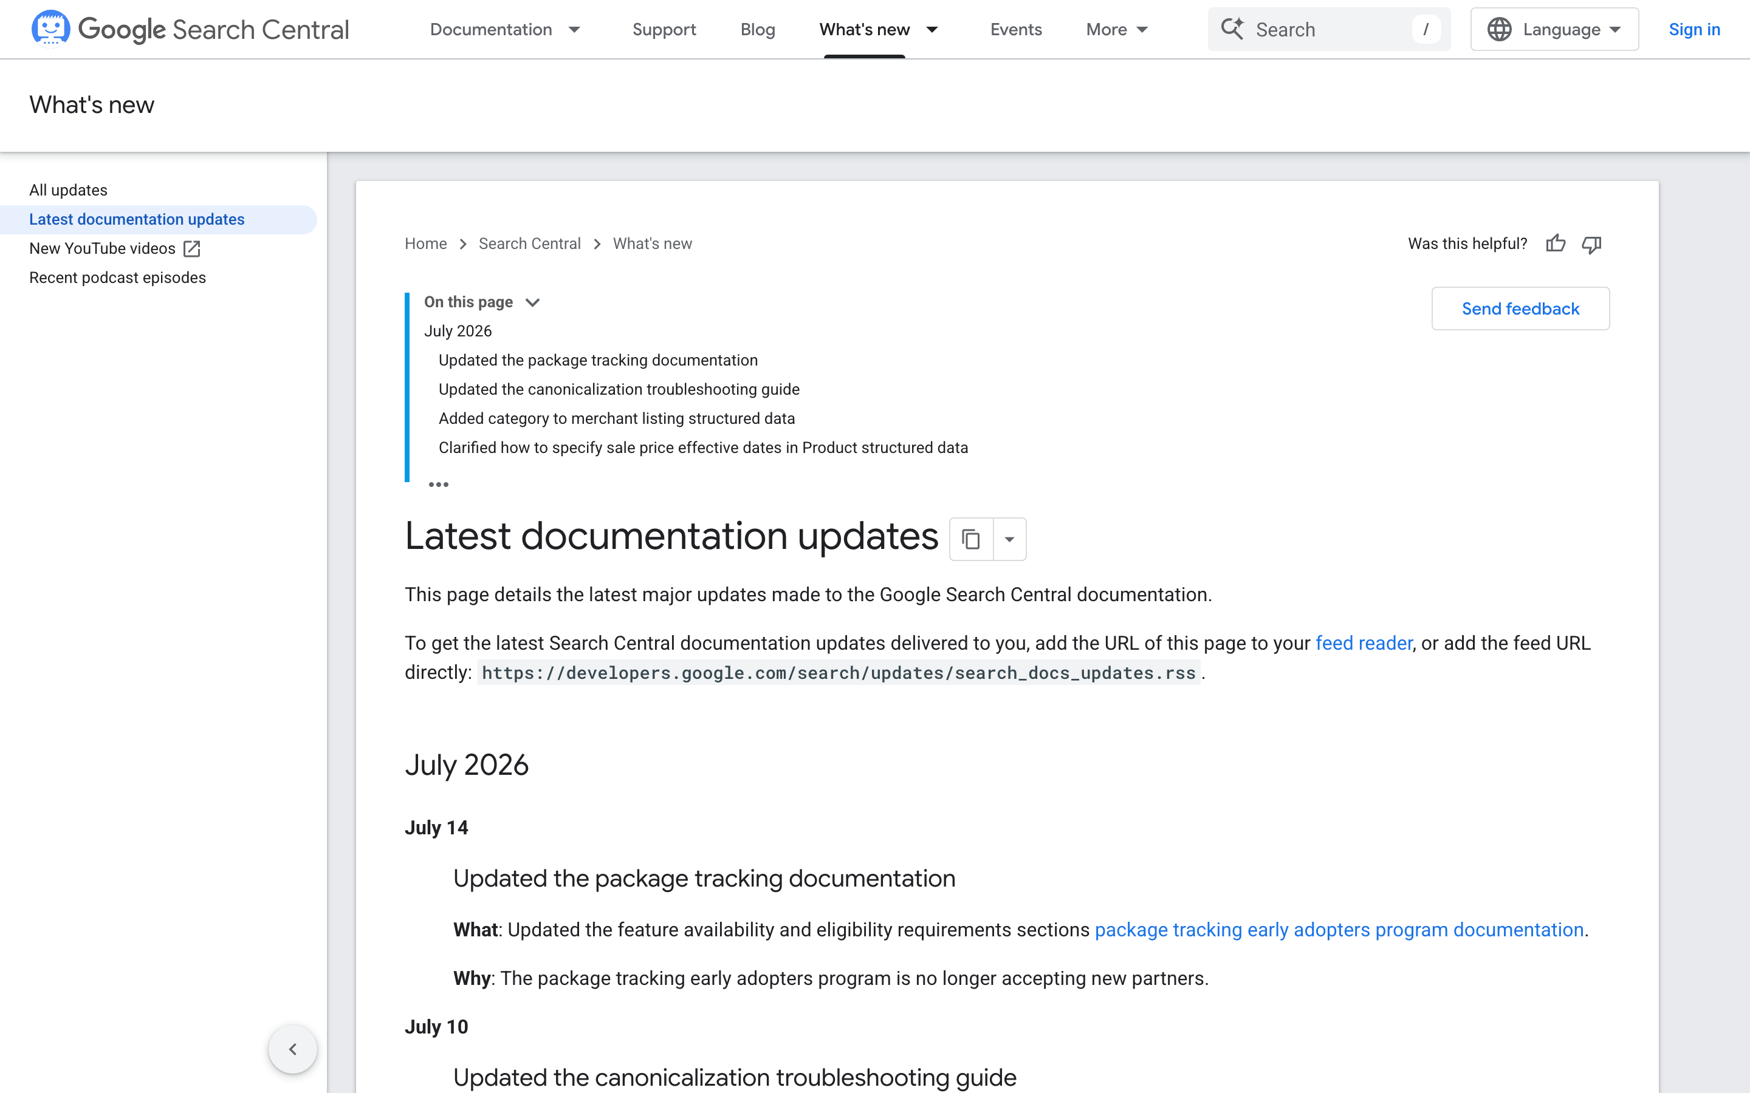Open the Language selector dropdown
1750x1093 pixels.
1555,30
